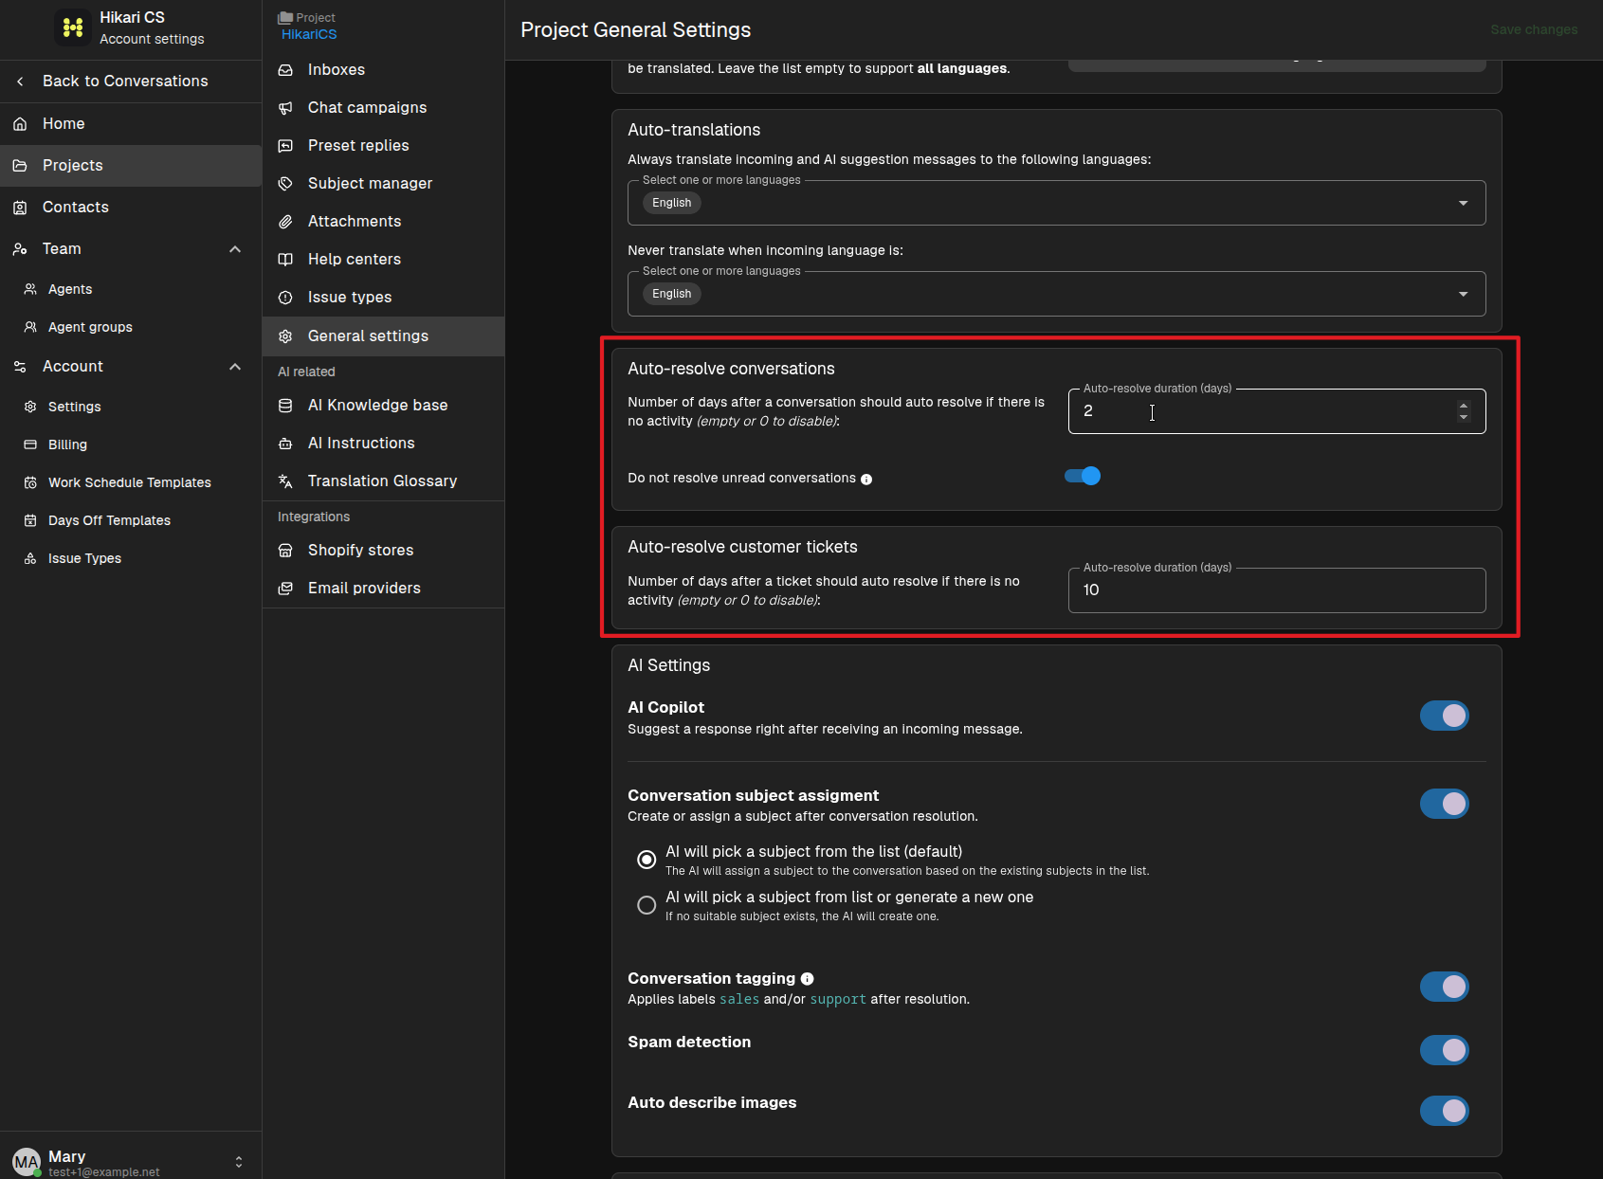This screenshot has height=1179, width=1603.
Task: Click the Work Schedule Templates icon
Action: tap(30, 482)
